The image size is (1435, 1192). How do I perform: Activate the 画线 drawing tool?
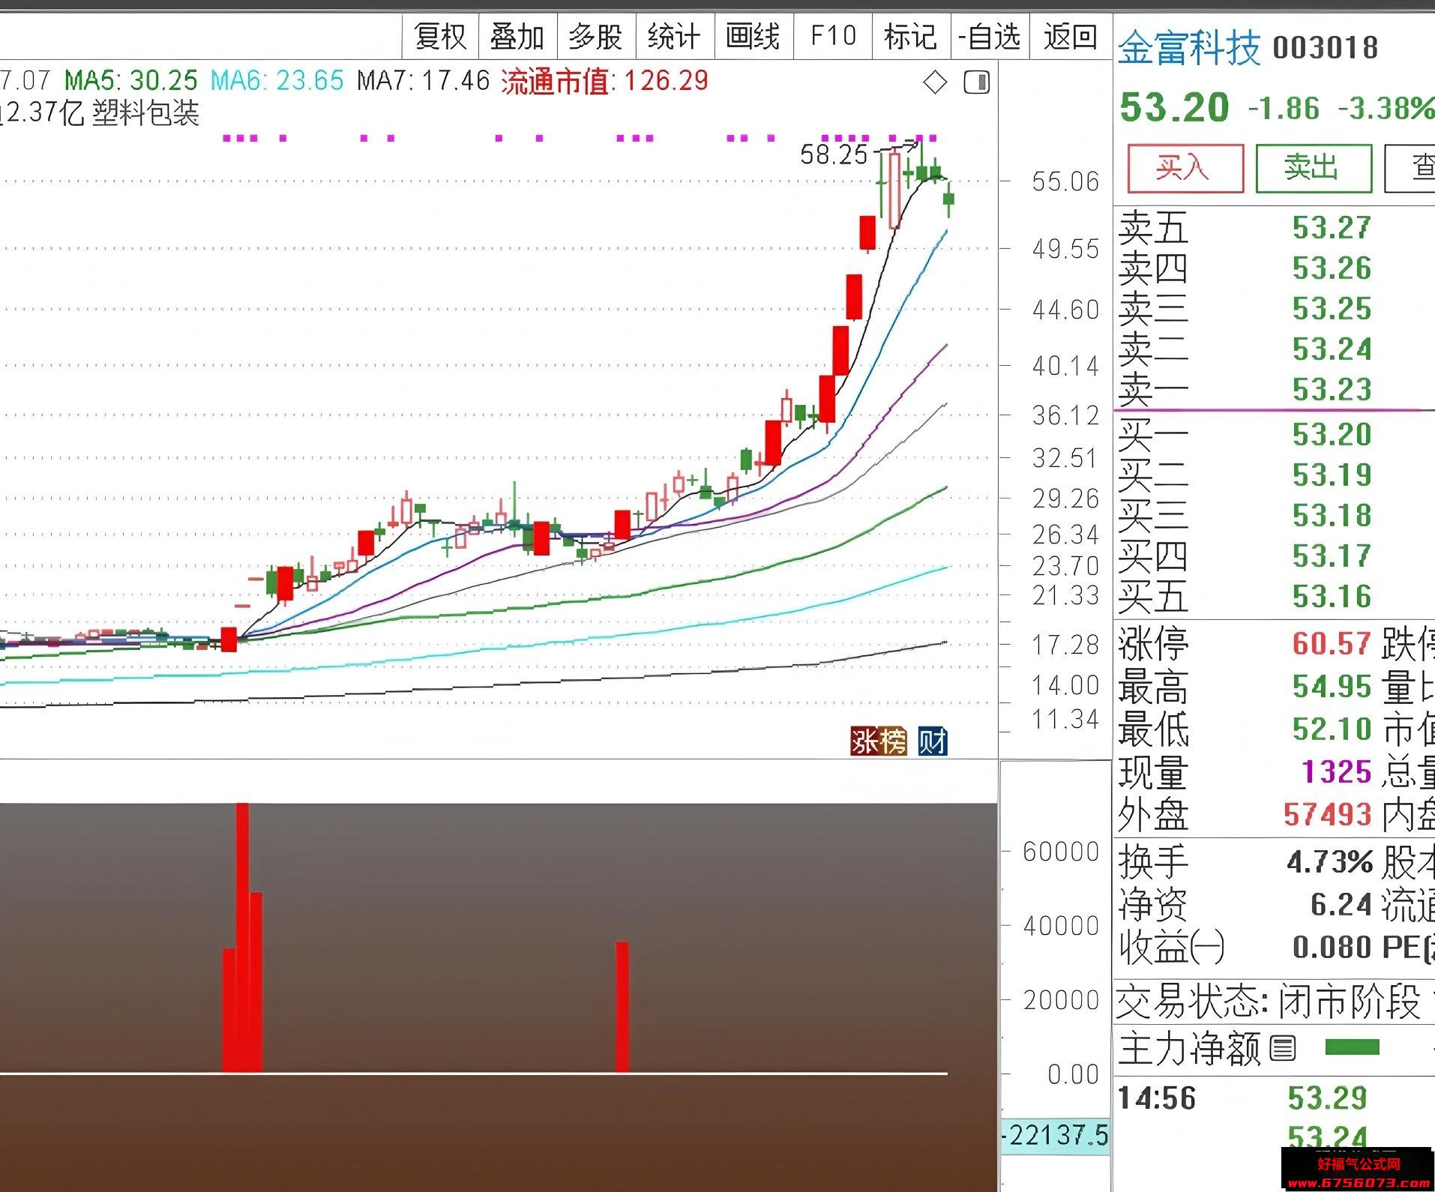753,36
